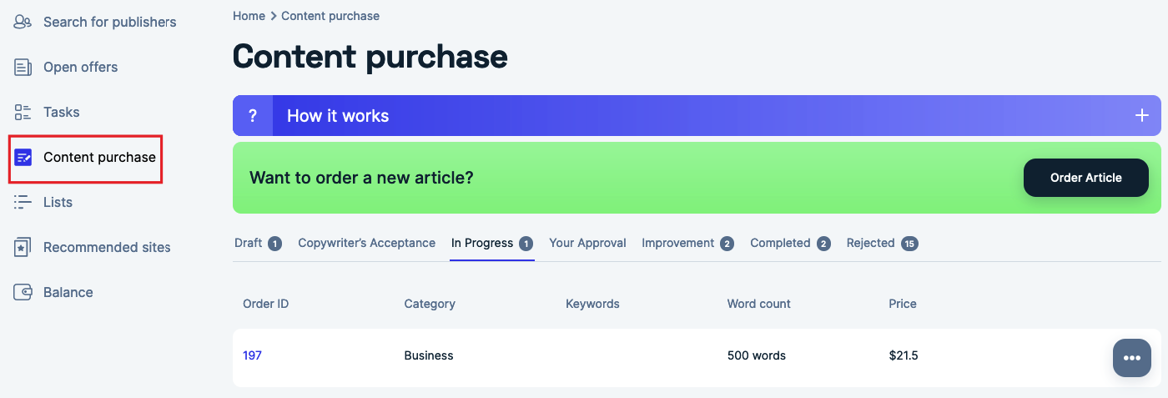Switch to the Draft tab
The height and width of the screenshot is (398, 1168).
tap(258, 243)
